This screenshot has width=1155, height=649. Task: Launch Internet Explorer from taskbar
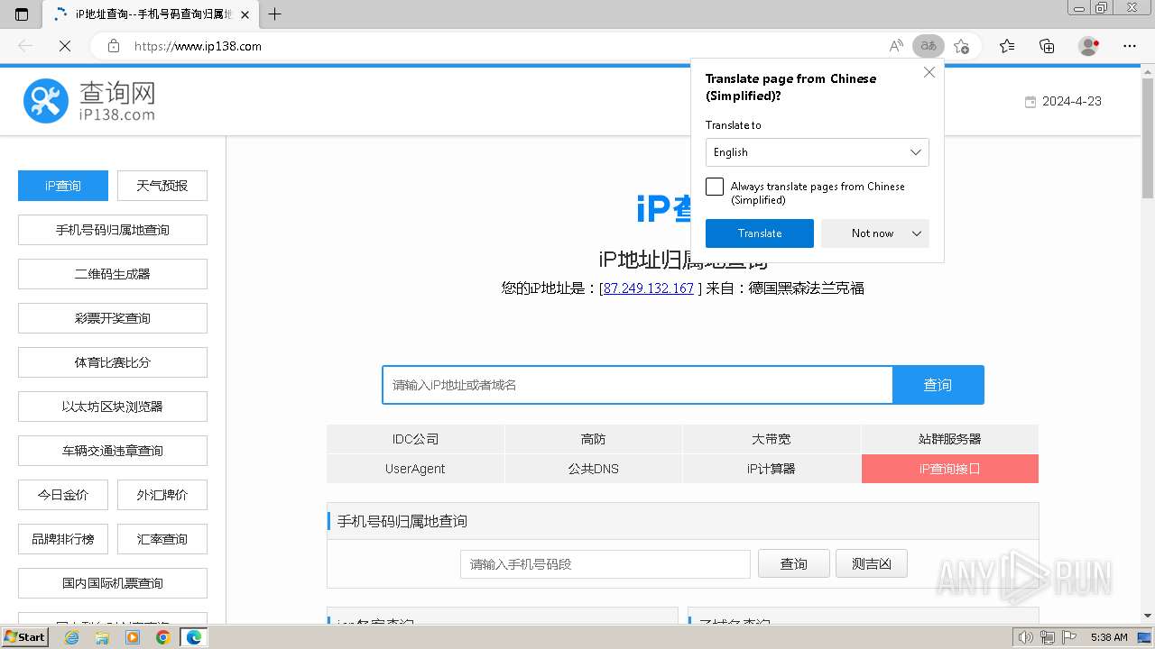pyautogui.click(x=72, y=637)
